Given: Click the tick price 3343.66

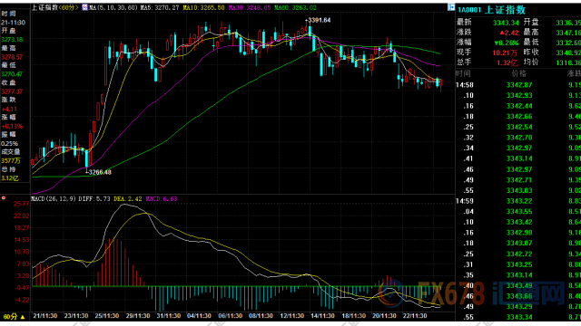Looking at the screenshot, I should [x=519, y=296].
